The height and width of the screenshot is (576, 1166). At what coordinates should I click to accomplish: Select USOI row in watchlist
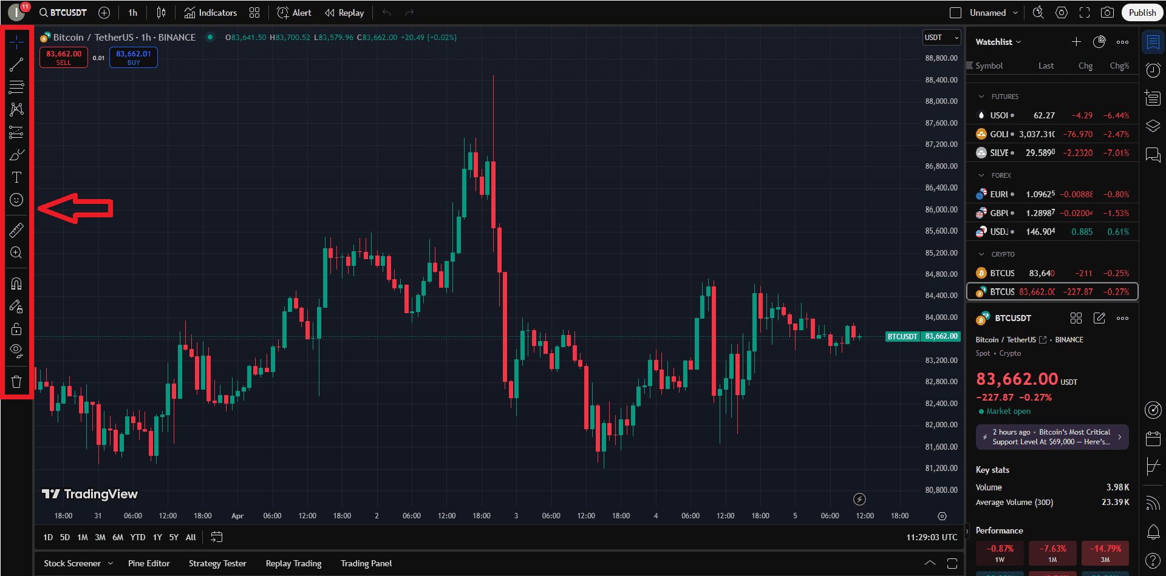pos(1052,115)
